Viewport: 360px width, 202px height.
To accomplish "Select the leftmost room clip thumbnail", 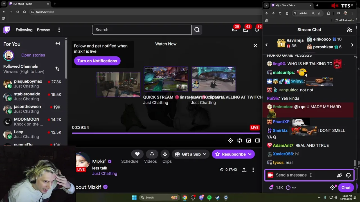I will [118, 84].
